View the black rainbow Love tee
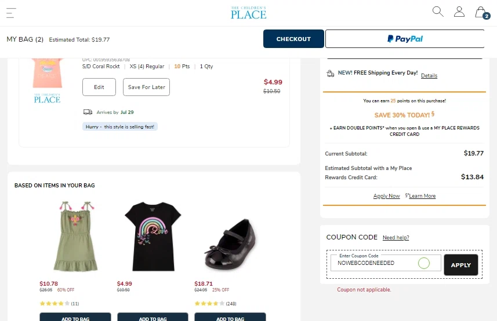The width and height of the screenshot is (497, 321). tap(153, 237)
